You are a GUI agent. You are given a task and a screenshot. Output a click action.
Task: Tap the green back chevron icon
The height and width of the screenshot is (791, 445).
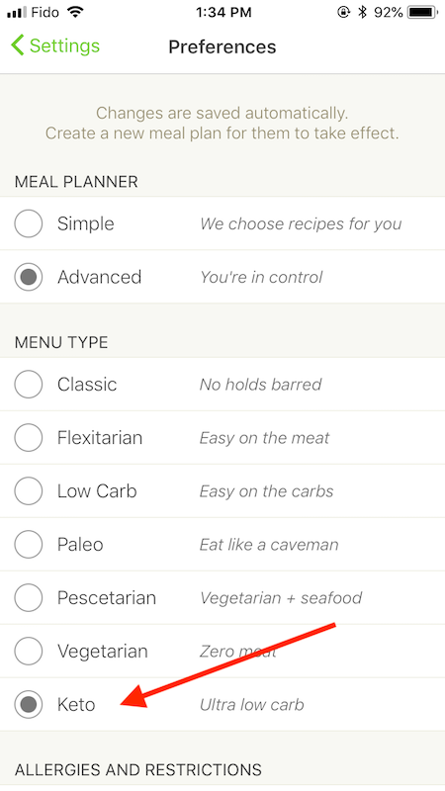(x=17, y=45)
